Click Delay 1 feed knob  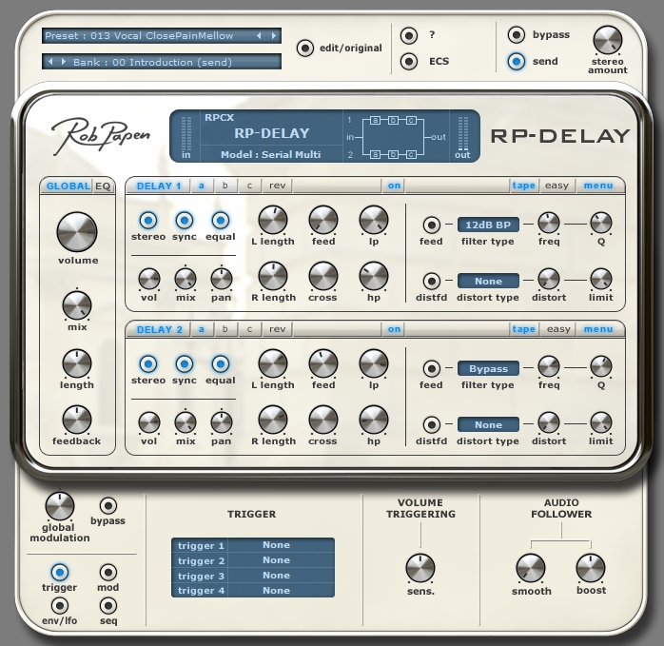pyautogui.click(x=323, y=221)
